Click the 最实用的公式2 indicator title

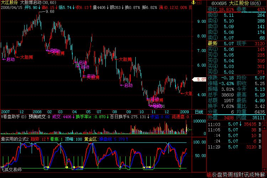[x=15, y=139]
